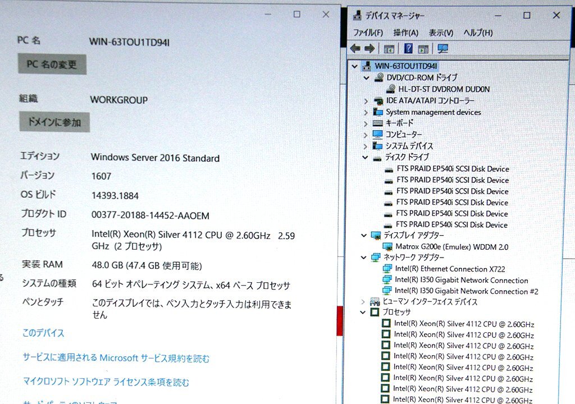Toggle the show/hide console tree toolbar icon

pyautogui.click(x=389, y=49)
